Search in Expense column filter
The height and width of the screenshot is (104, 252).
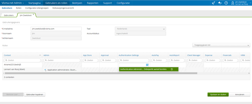tap(213, 60)
